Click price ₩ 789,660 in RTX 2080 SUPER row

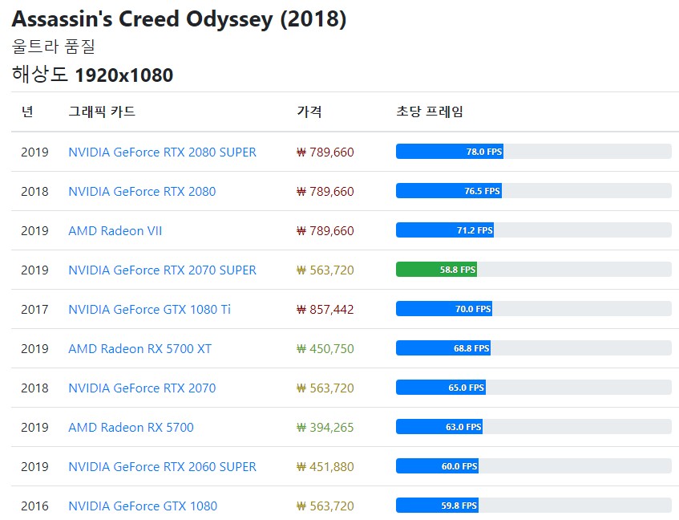pyautogui.click(x=325, y=152)
